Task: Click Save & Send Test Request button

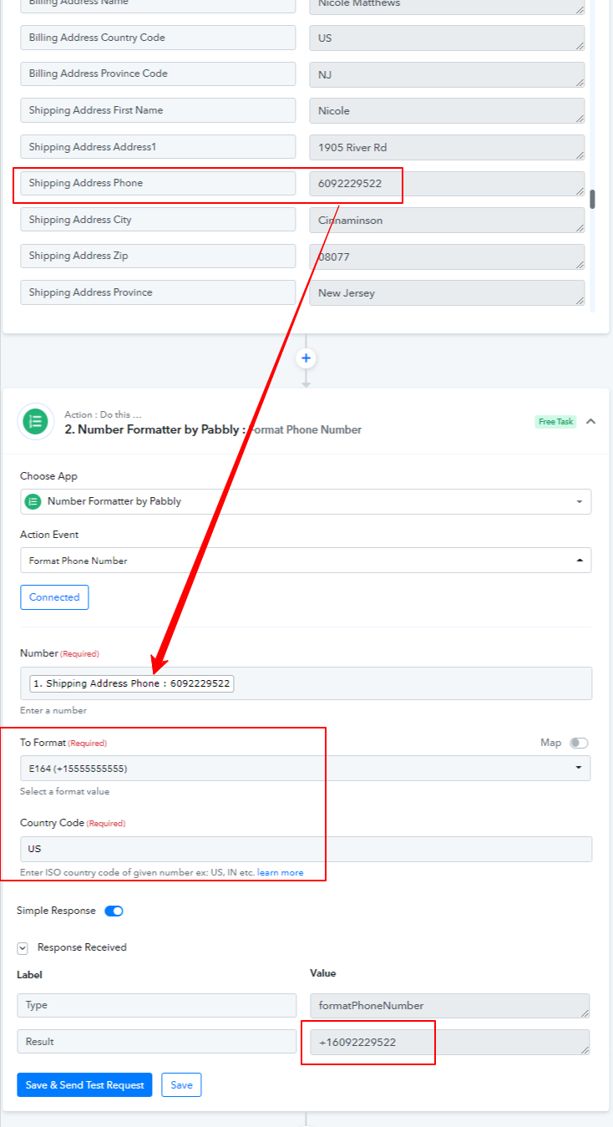Action: pyautogui.click(x=84, y=1085)
